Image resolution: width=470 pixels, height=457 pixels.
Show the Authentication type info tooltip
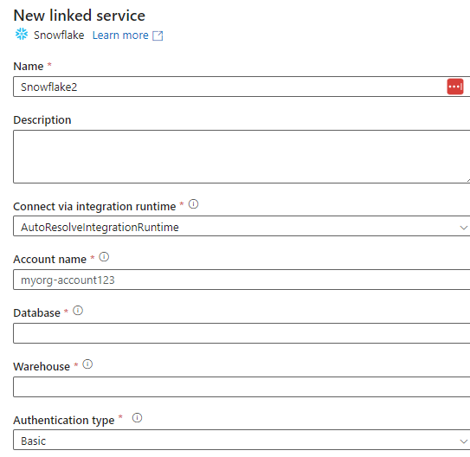tap(137, 418)
